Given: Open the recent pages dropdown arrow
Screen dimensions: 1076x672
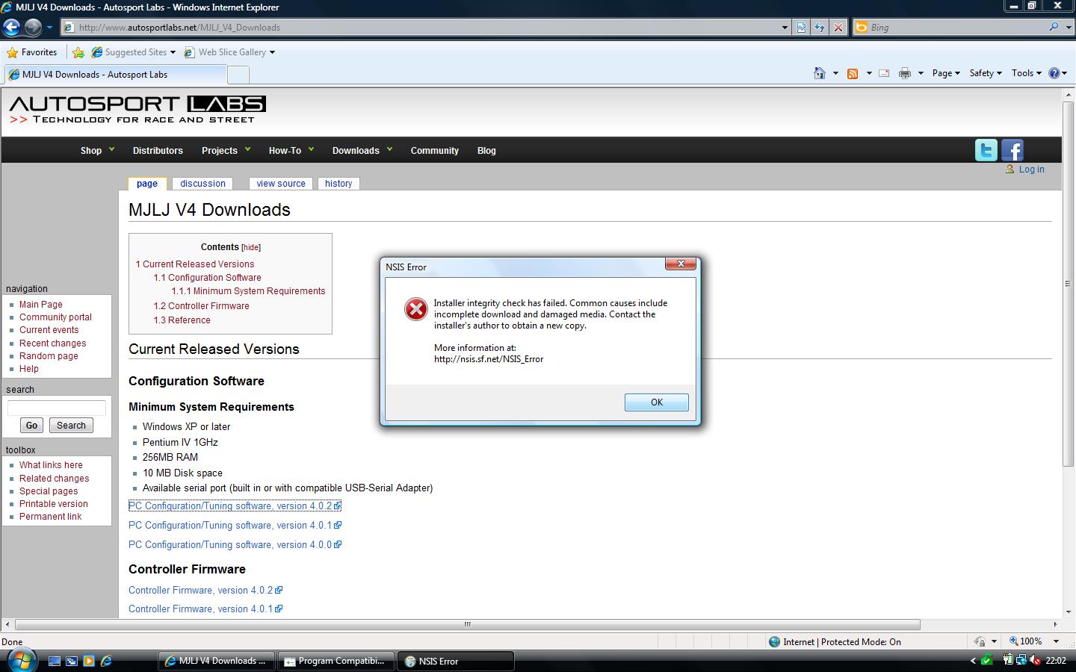Looking at the screenshot, I should [49, 28].
